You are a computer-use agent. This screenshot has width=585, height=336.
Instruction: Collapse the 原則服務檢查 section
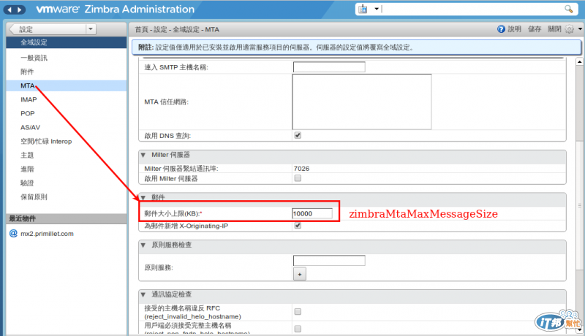143,245
